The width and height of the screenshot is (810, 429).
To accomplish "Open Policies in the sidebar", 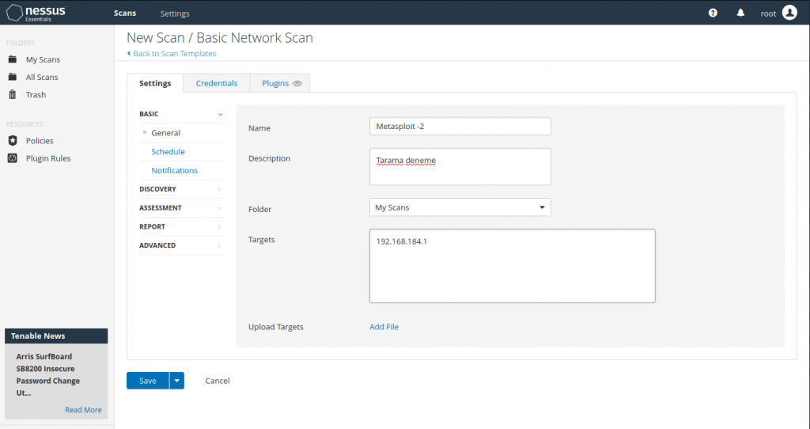I will coord(40,141).
